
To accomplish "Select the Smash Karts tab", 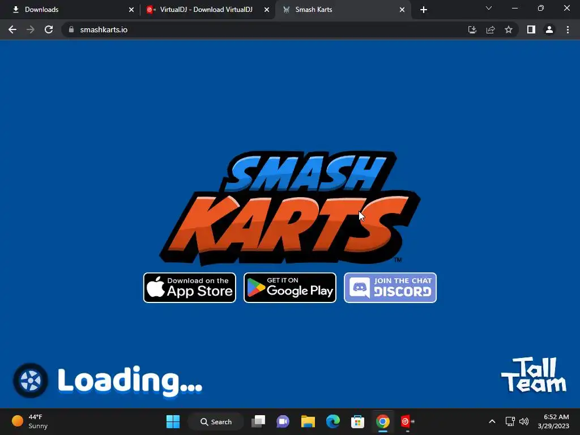I will pos(343,10).
